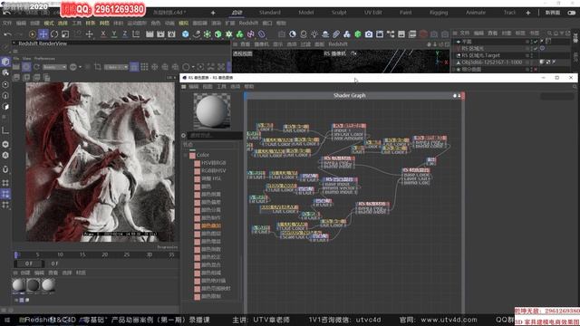The image size is (580, 326).
Task: Select the RGB to HSV node entry
Action: pos(214,171)
